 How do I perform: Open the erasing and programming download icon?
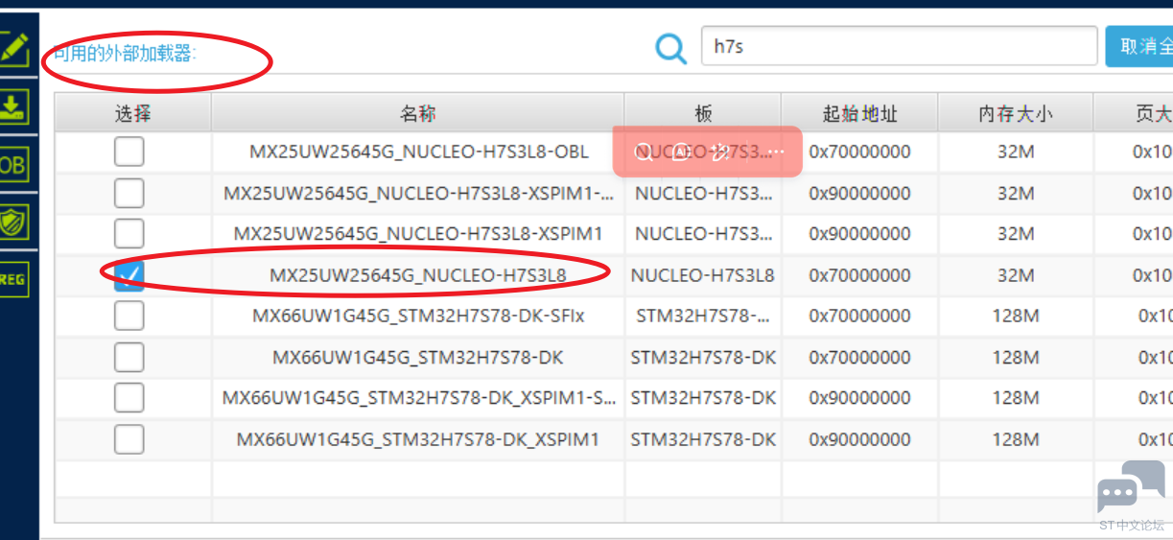(13, 106)
